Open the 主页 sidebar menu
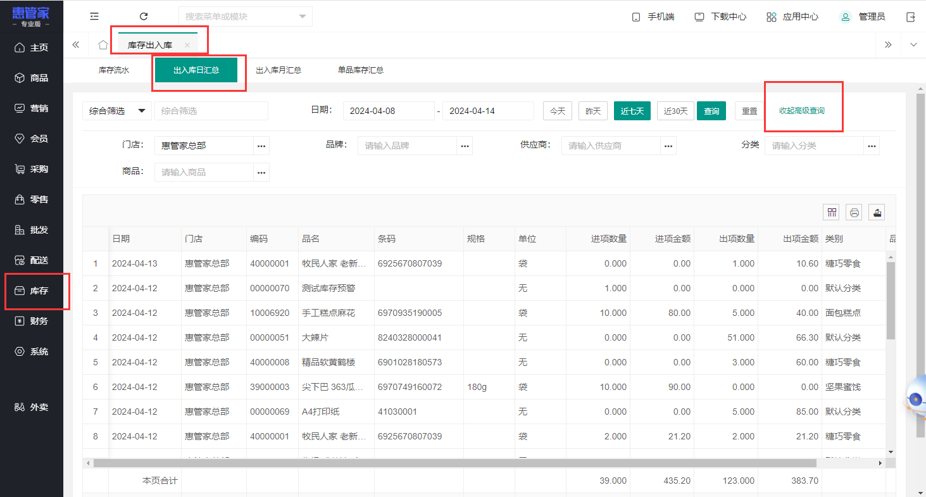 click(x=32, y=47)
